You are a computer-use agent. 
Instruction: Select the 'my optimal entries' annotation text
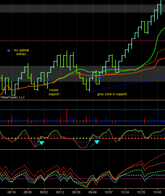21,52
